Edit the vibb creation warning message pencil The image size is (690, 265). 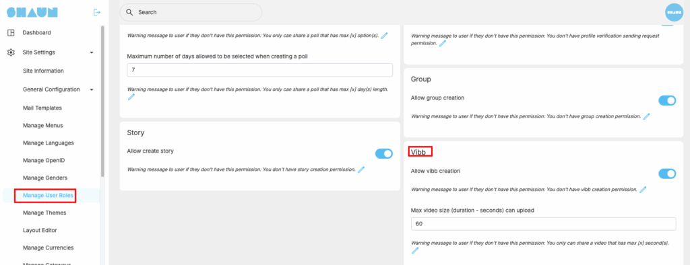pyautogui.click(x=642, y=190)
